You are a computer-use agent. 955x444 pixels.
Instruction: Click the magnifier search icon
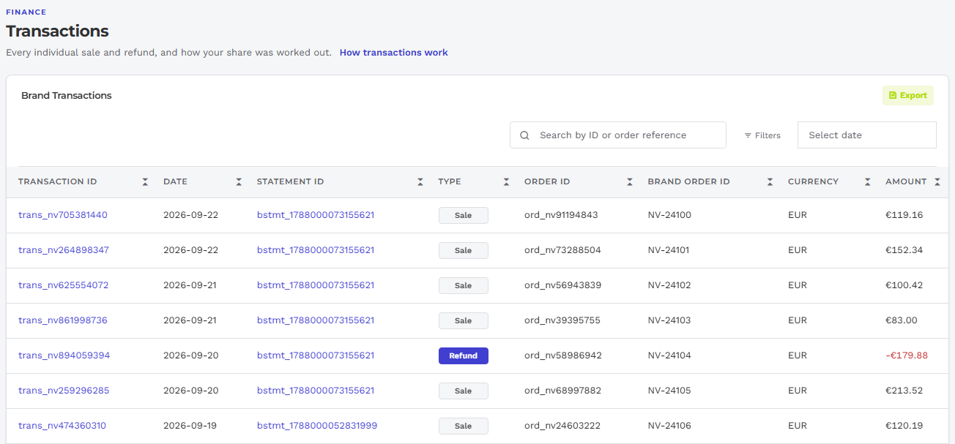[524, 135]
